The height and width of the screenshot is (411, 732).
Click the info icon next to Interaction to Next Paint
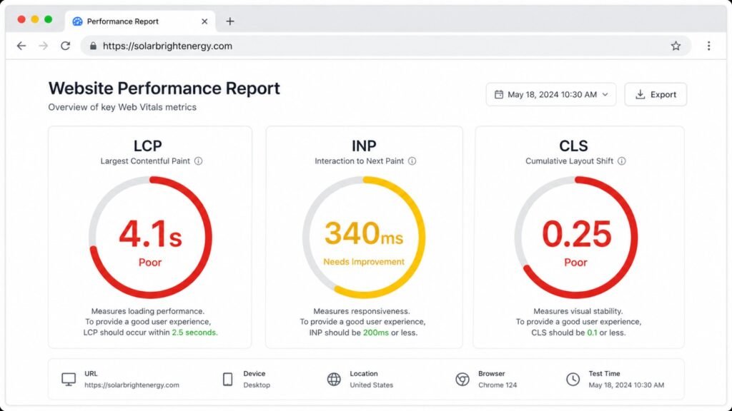(x=412, y=161)
